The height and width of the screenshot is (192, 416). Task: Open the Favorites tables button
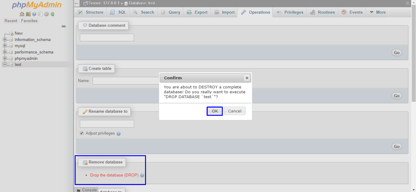click(29, 21)
